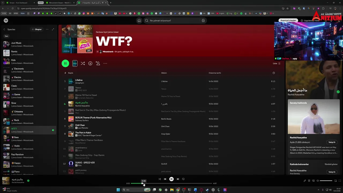The width and height of the screenshot is (343, 193).
Task: Sort tracks by Albüm column
Action: pos(164,73)
